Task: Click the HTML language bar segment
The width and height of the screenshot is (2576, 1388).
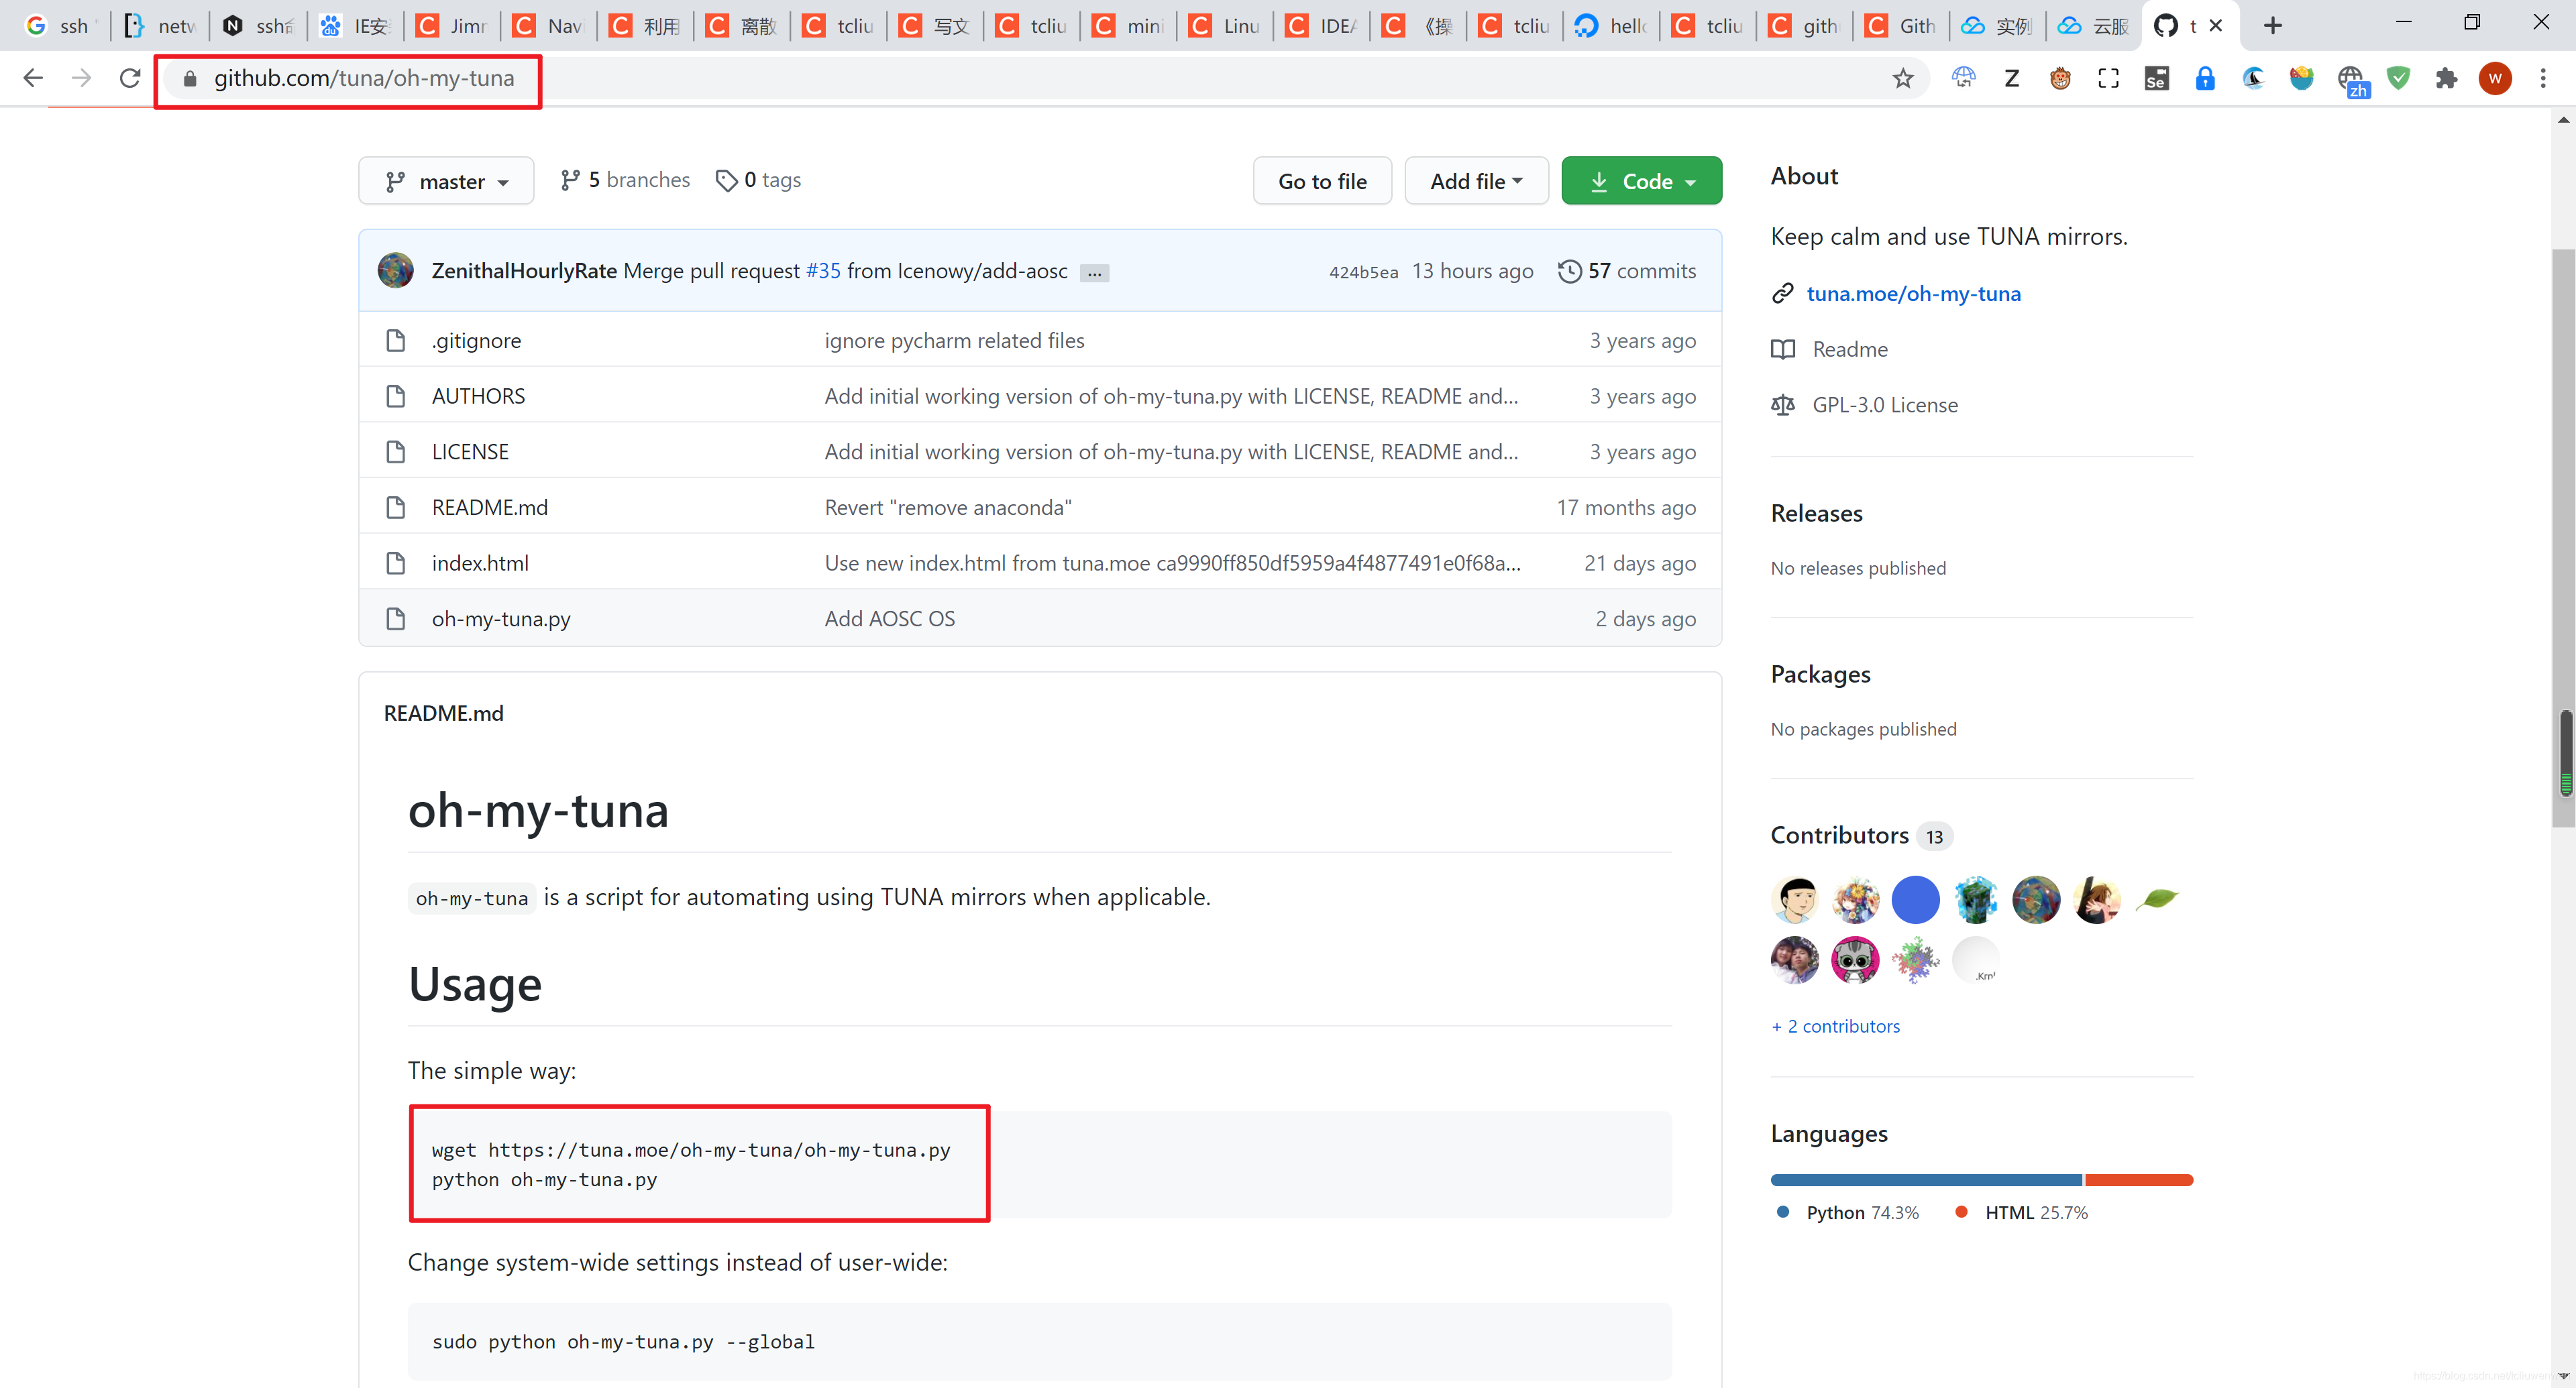Action: [x=2139, y=1180]
